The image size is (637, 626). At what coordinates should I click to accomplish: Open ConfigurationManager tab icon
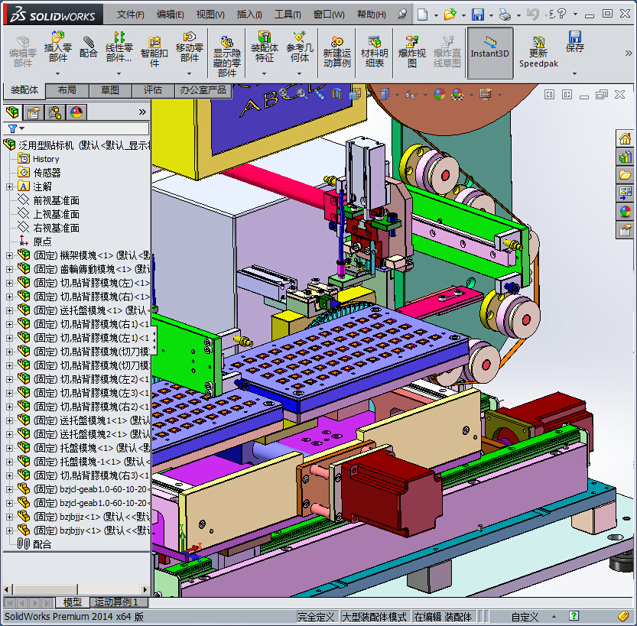click(x=55, y=112)
